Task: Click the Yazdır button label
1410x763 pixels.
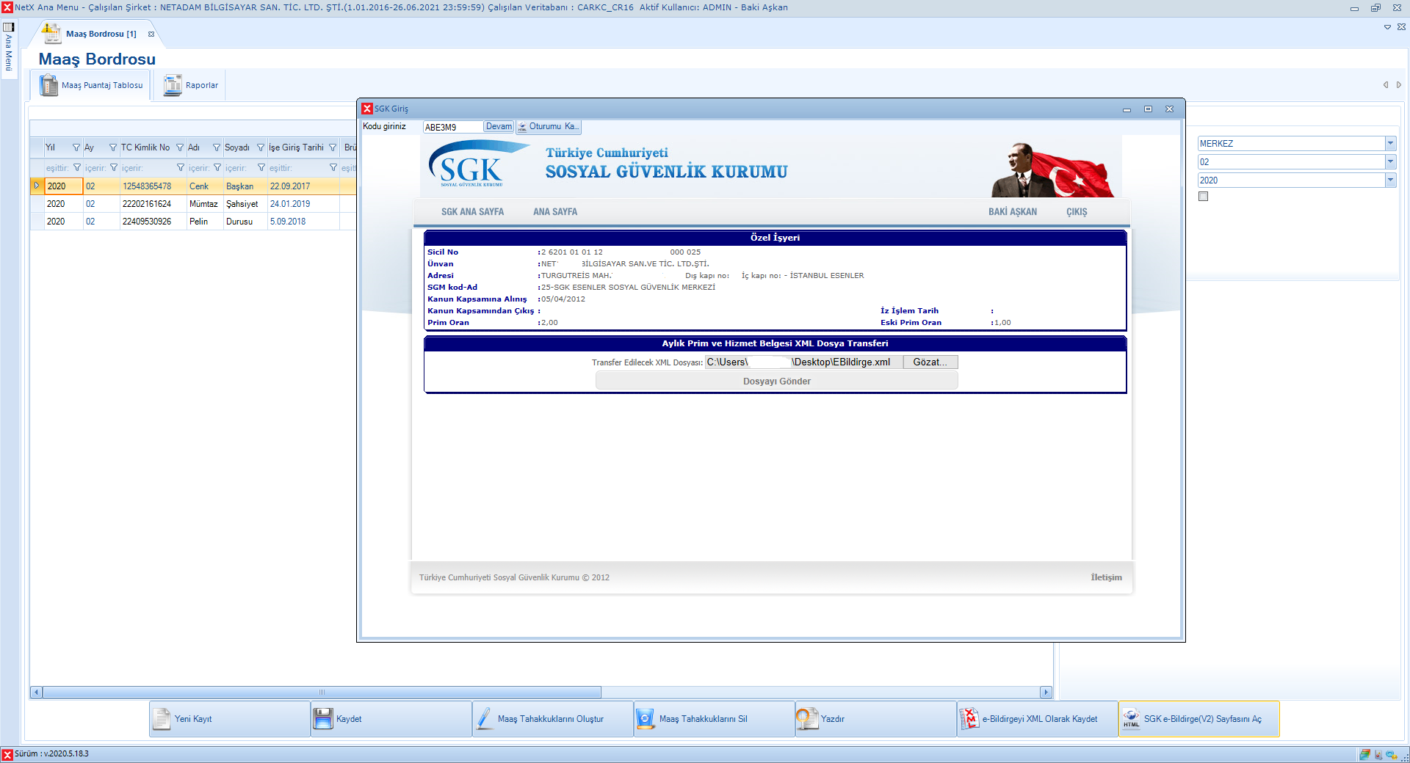Action: point(833,719)
